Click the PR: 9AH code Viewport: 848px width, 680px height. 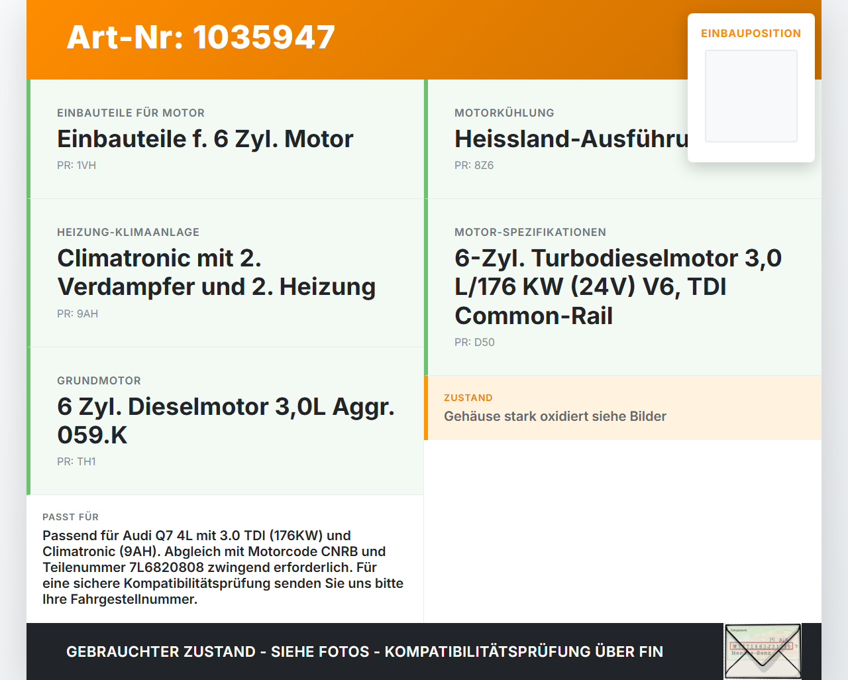coord(78,313)
